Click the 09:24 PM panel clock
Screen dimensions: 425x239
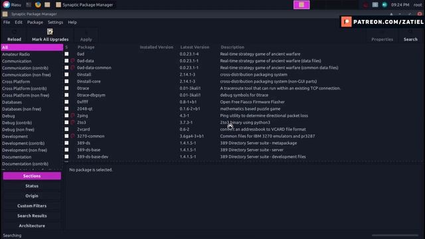(400, 5)
